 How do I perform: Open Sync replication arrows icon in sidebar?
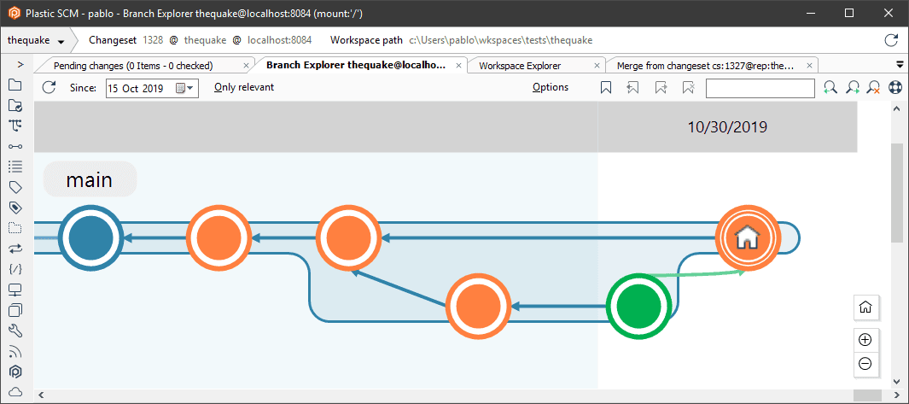coord(15,248)
